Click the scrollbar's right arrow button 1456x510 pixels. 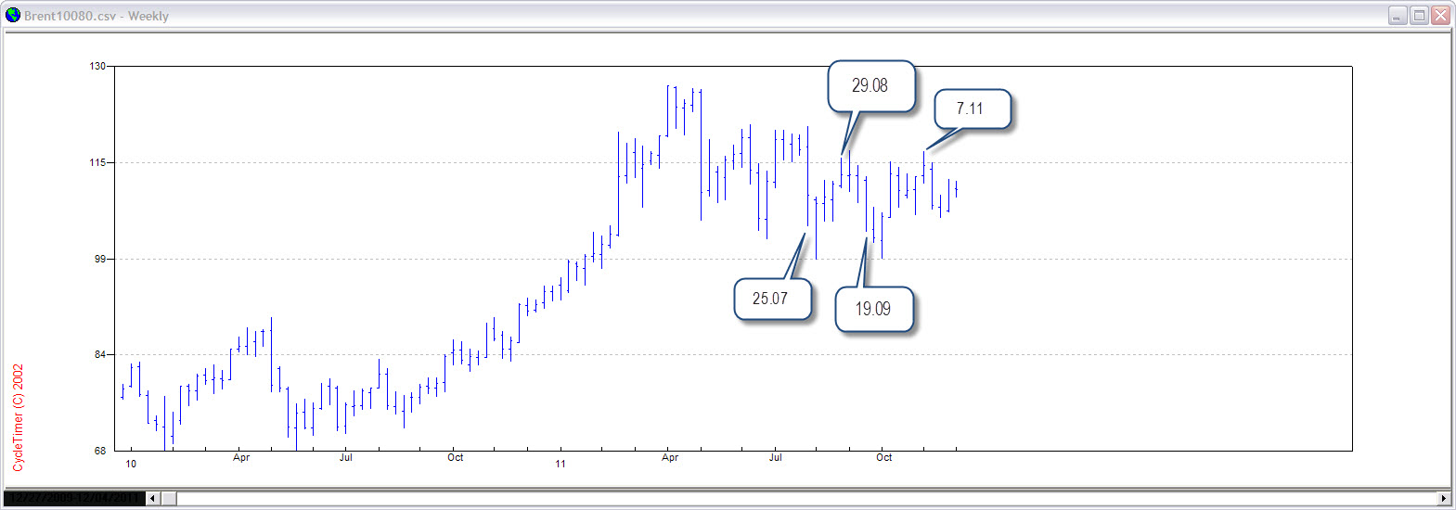[x=1443, y=499]
